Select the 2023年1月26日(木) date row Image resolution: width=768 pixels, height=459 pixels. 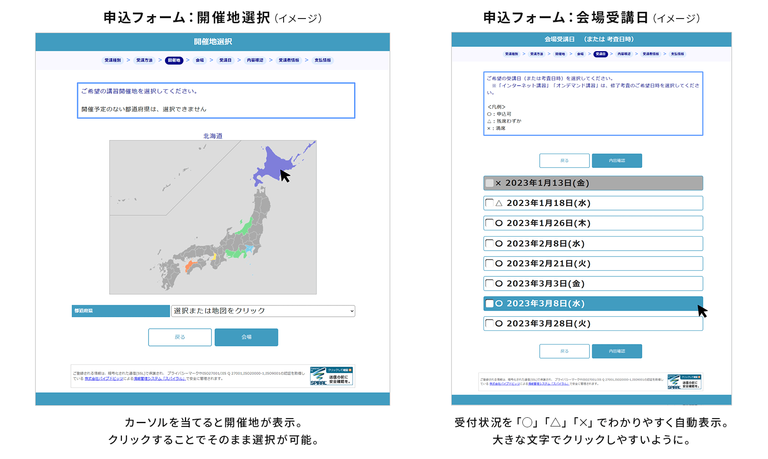pyautogui.click(x=593, y=223)
